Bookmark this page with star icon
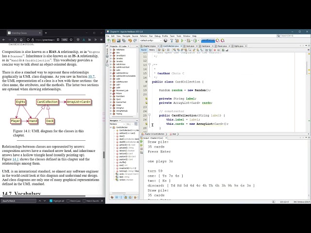The height and width of the screenshot is (233, 311). coord(71,40)
